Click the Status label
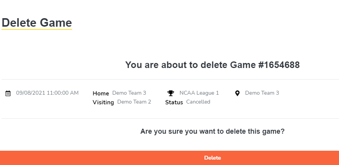339x165 pixels. click(174, 102)
